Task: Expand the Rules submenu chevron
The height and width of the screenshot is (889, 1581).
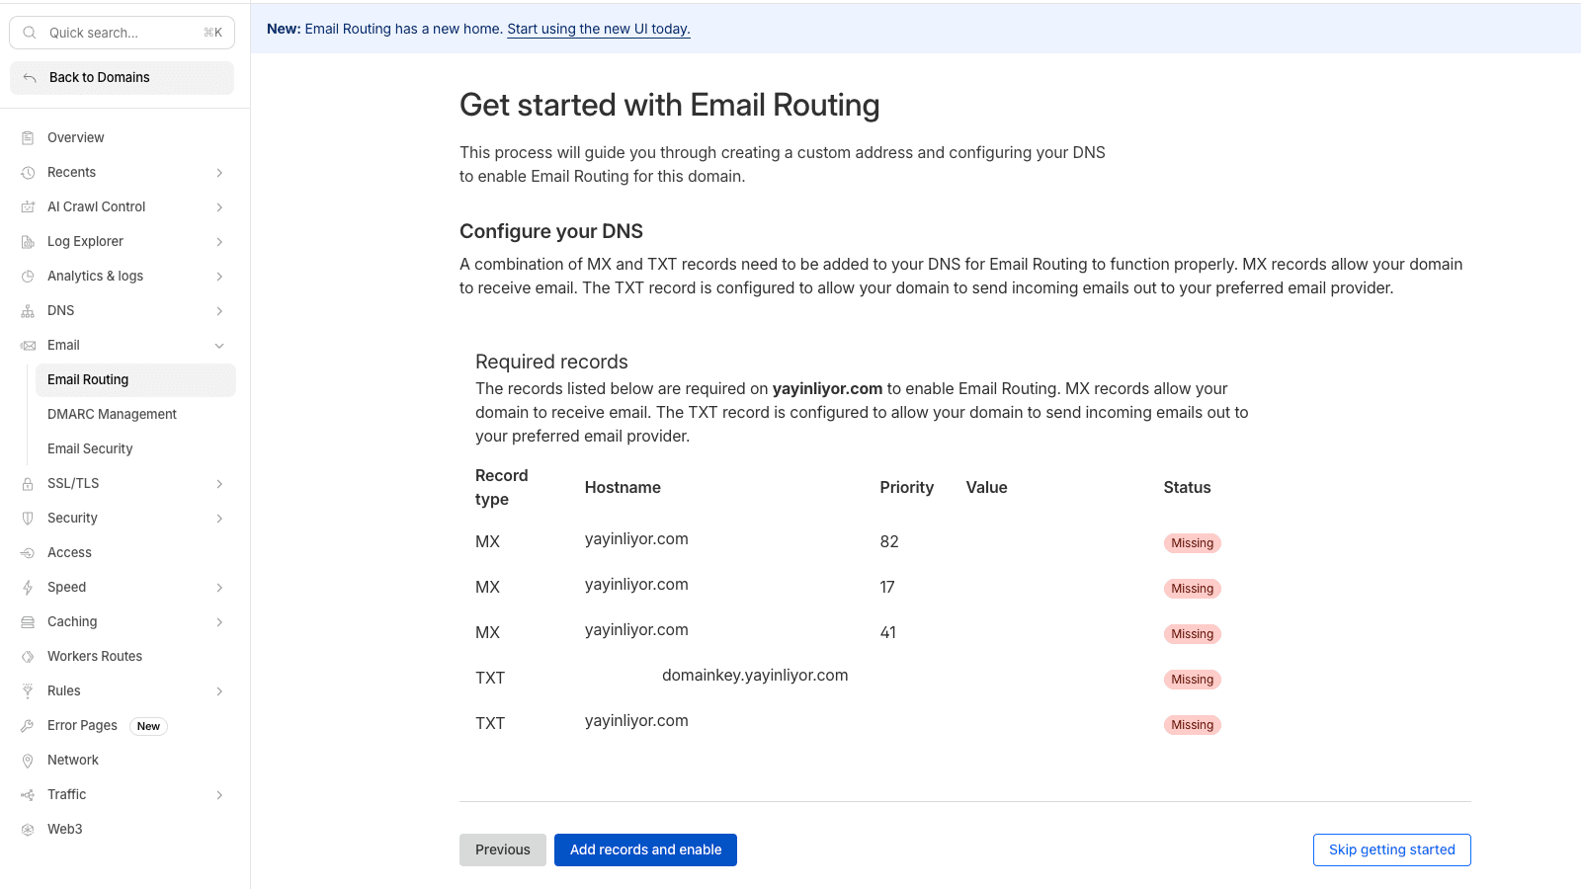Action: click(x=219, y=691)
